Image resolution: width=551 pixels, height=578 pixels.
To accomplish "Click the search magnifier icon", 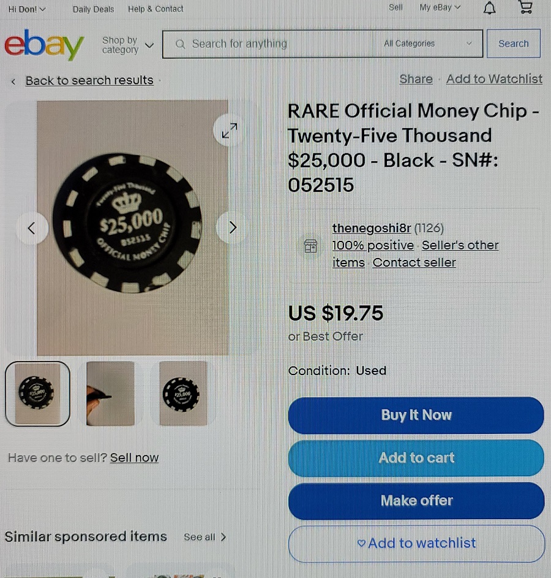I will pos(180,44).
